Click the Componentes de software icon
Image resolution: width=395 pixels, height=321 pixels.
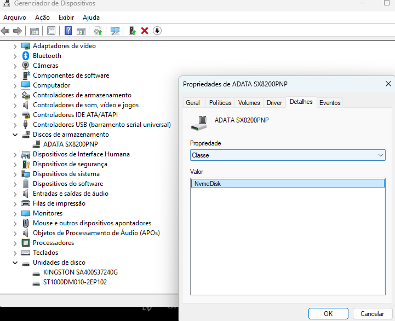point(26,75)
